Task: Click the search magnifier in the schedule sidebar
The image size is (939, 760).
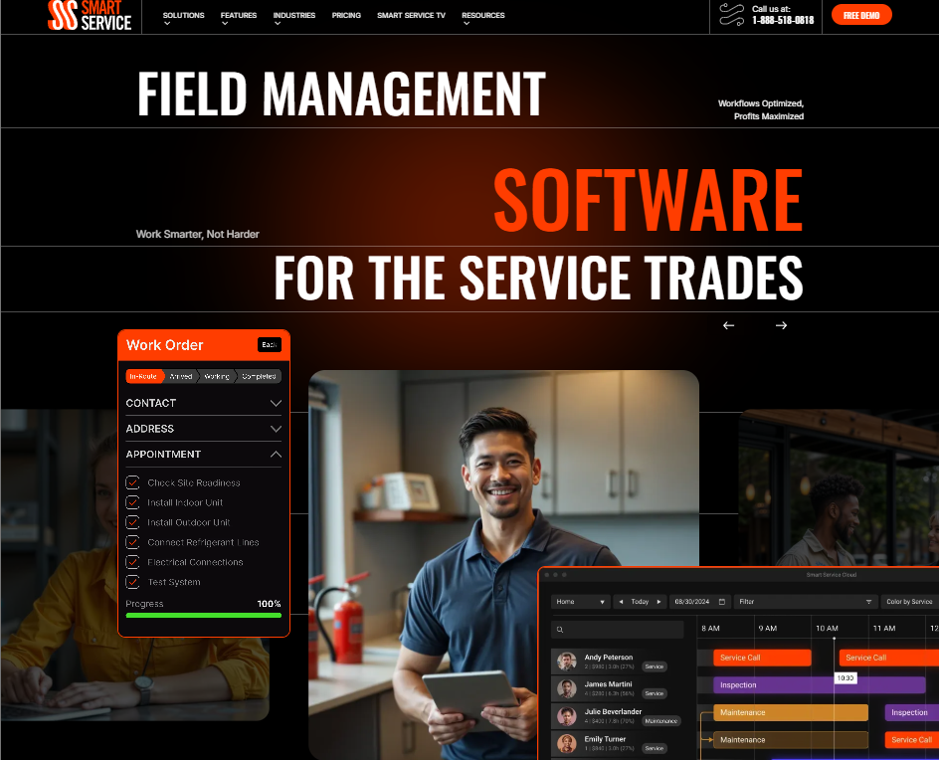Action: 561,629
